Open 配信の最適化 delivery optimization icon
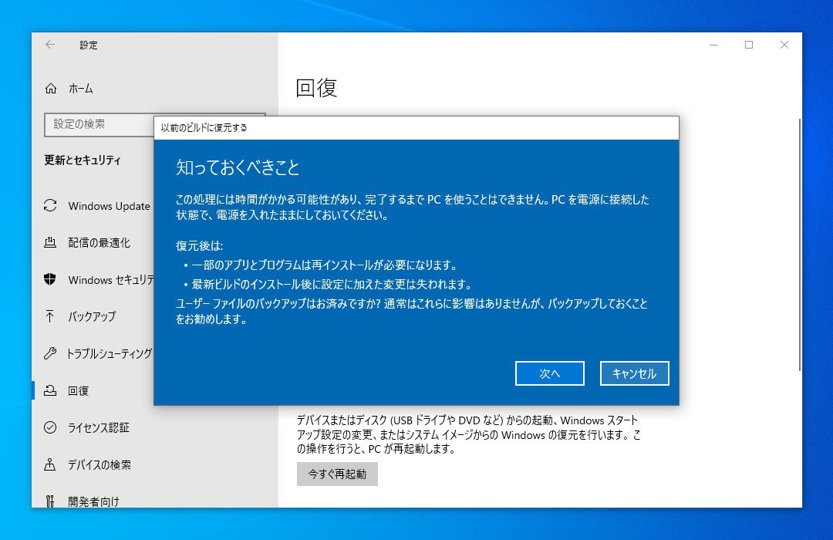Image resolution: width=833 pixels, height=540 pixels. click(x=50, y=243)
